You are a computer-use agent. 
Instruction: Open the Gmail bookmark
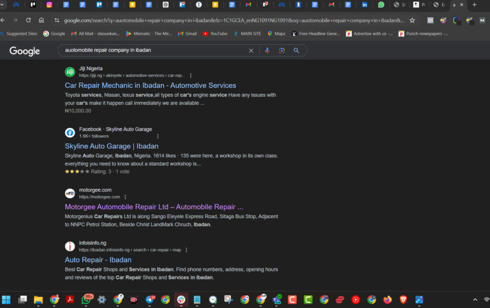[187, 34]
